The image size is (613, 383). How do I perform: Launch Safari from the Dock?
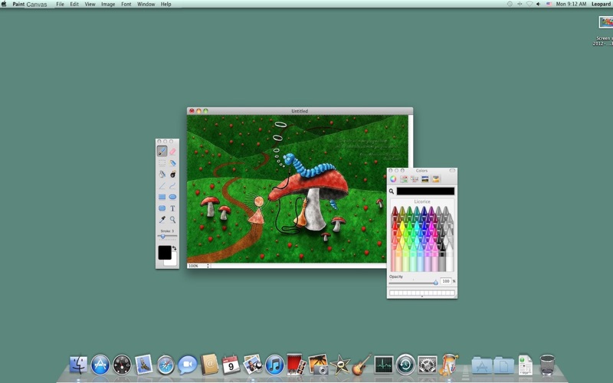pos(166,365)
